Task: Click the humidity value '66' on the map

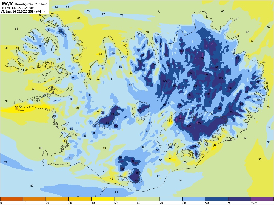Action: (223, 11)
